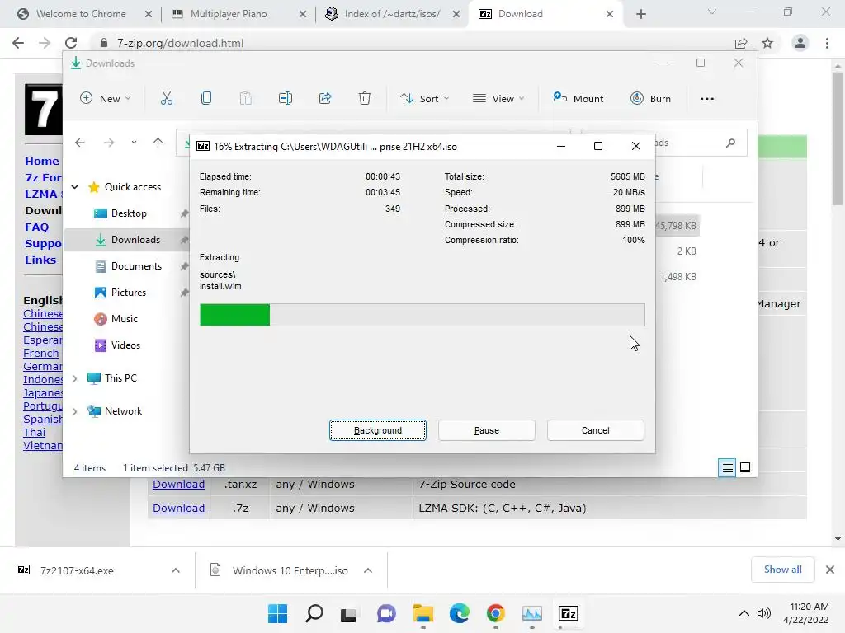Click Links link on 7-Zip sidebar
The image size is (845, 633).
[40, 260]
